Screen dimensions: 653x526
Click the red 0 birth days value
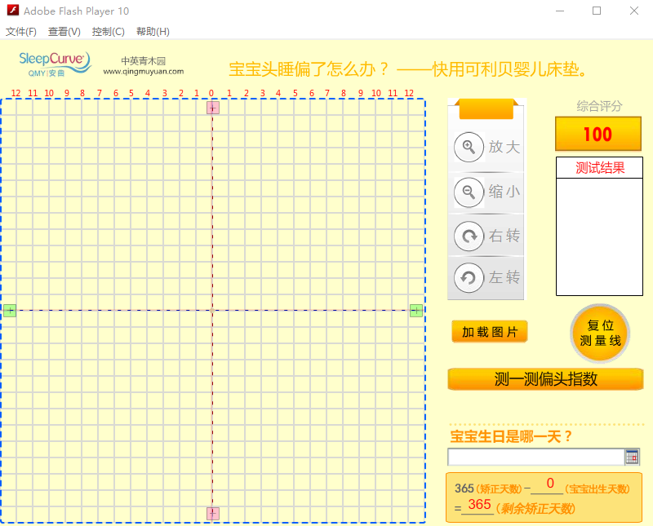550,483
